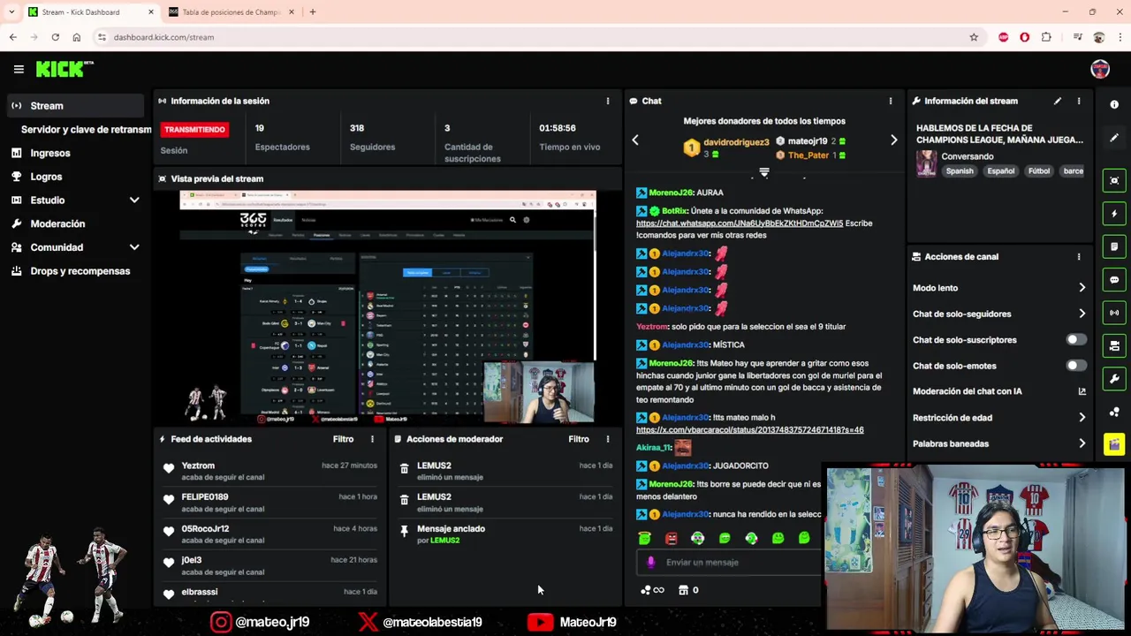Open the info icon in the right rail

click(1114, 104)
